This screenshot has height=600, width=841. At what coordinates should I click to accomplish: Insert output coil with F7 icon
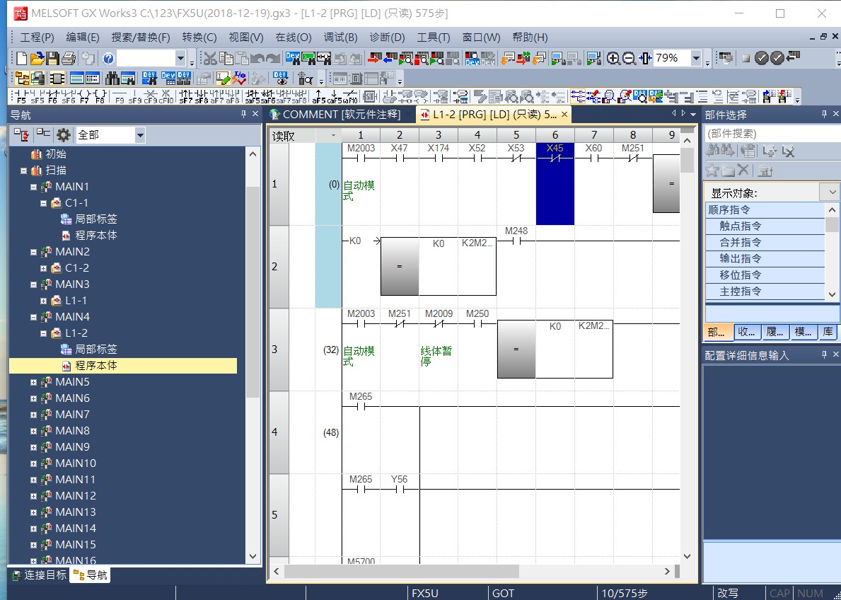(83, 96)
